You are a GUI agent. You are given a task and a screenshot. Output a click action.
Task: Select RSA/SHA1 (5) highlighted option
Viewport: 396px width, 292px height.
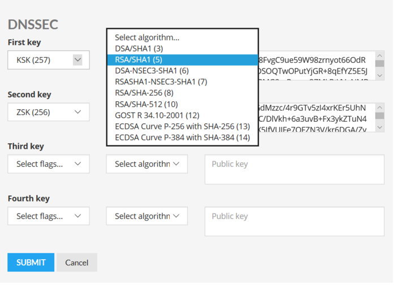(182, 59)
